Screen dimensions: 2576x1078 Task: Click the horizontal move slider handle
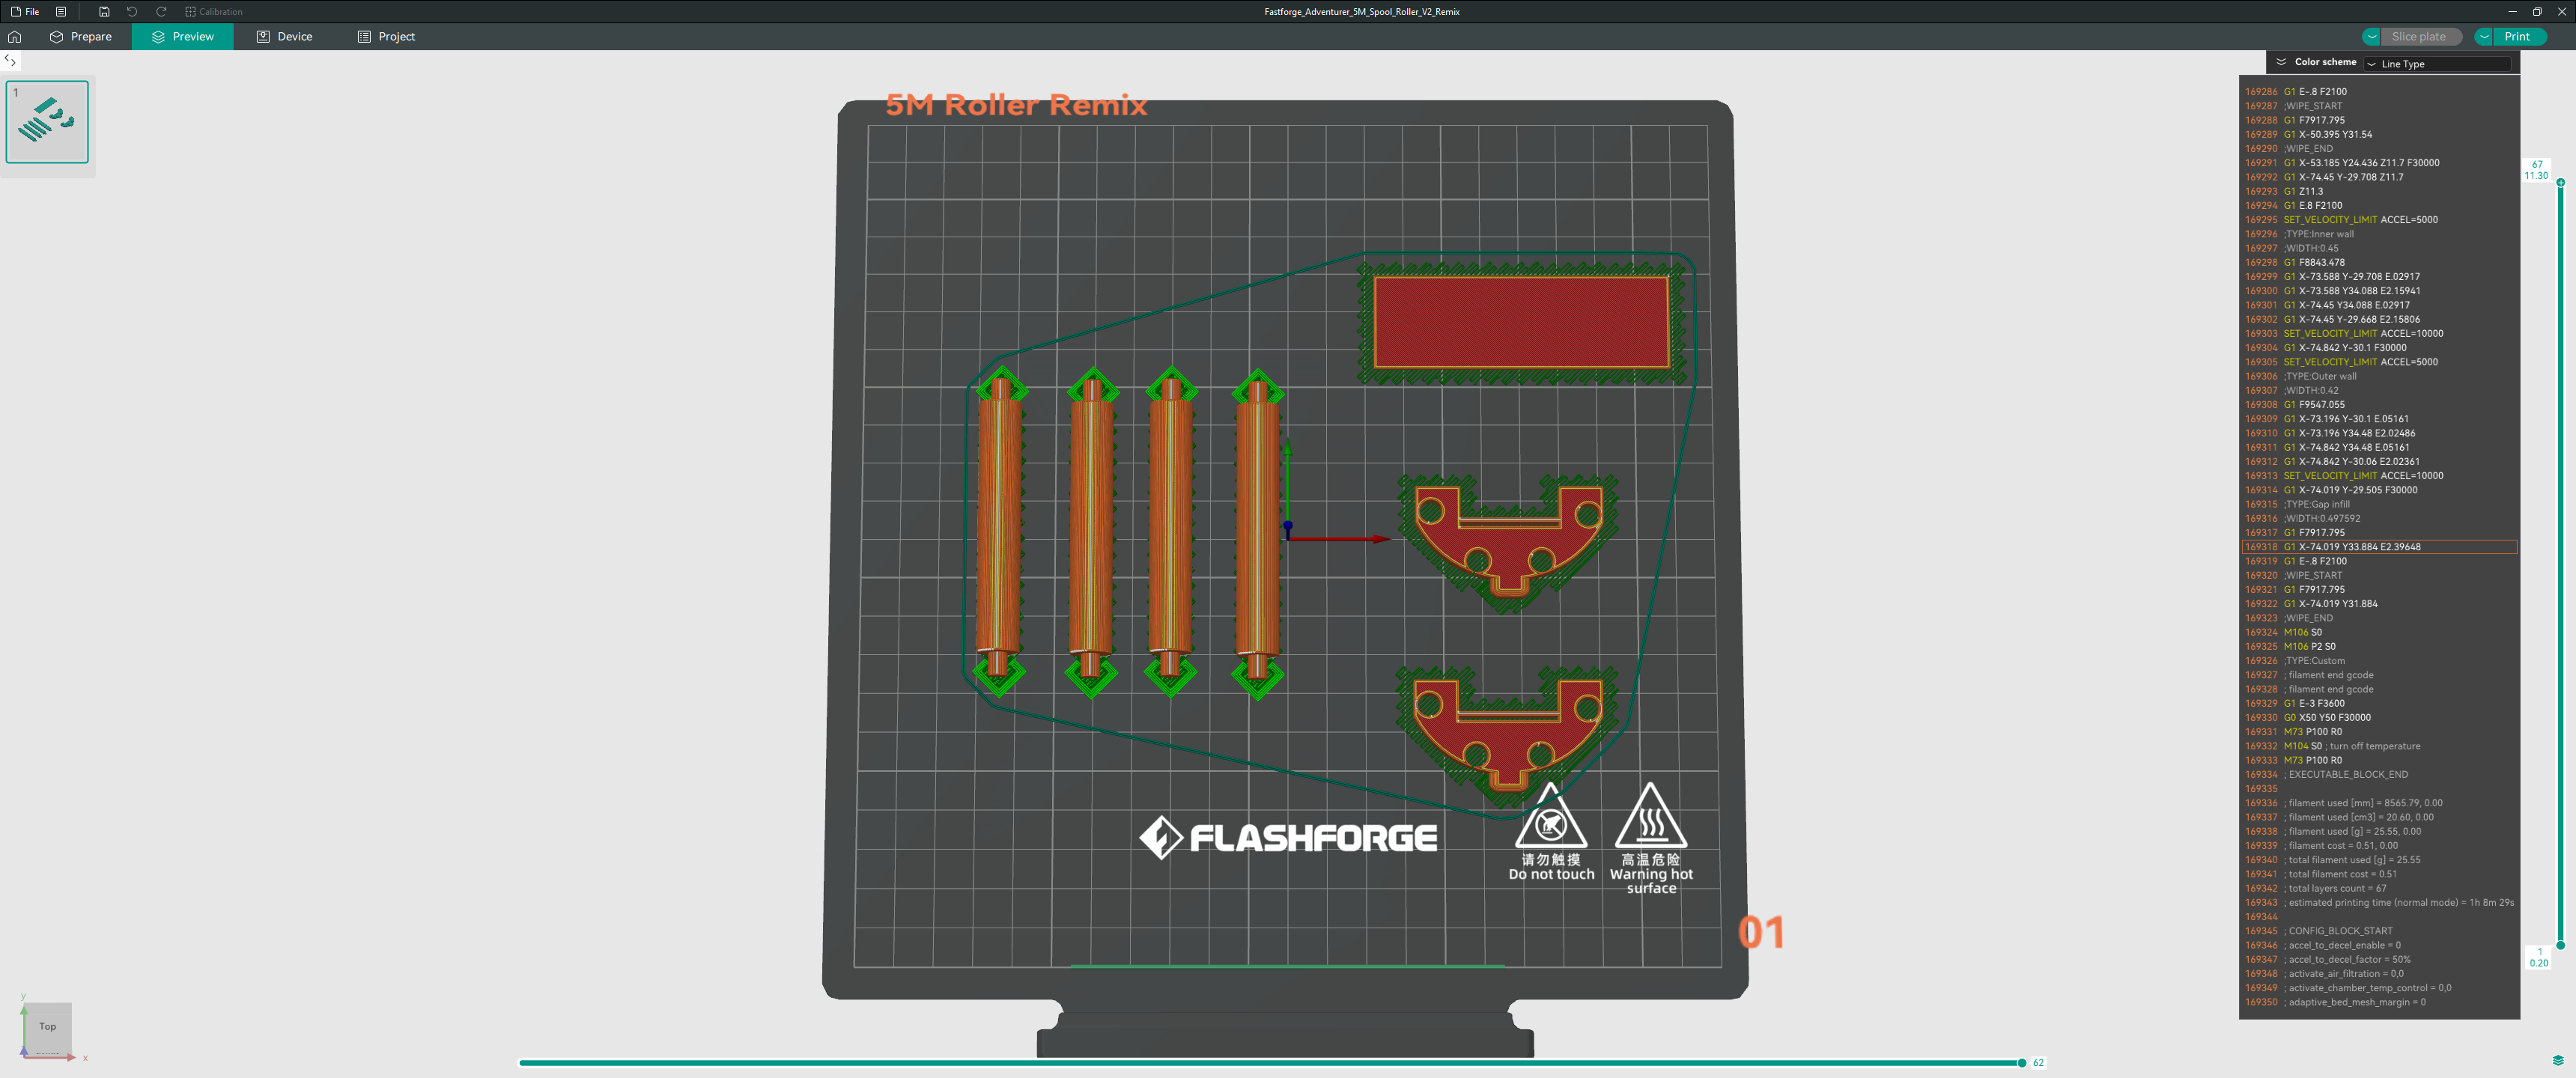2022,1063
